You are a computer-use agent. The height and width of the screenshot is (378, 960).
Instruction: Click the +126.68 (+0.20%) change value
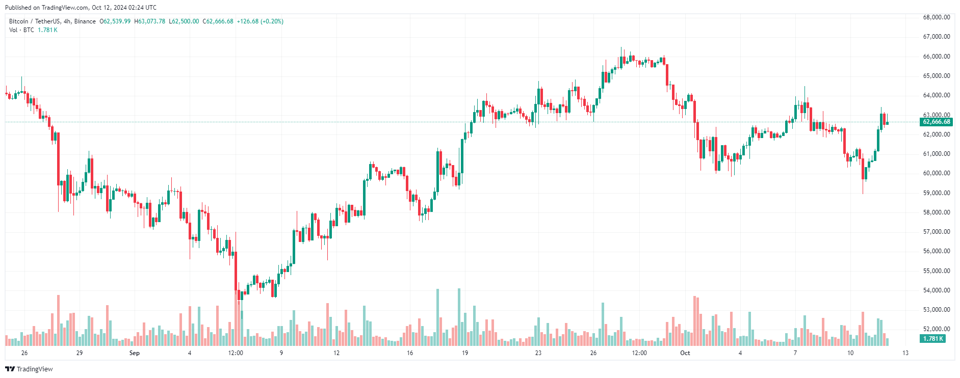pos(260,21)
